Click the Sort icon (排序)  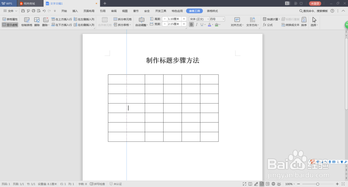coord(304,22)
